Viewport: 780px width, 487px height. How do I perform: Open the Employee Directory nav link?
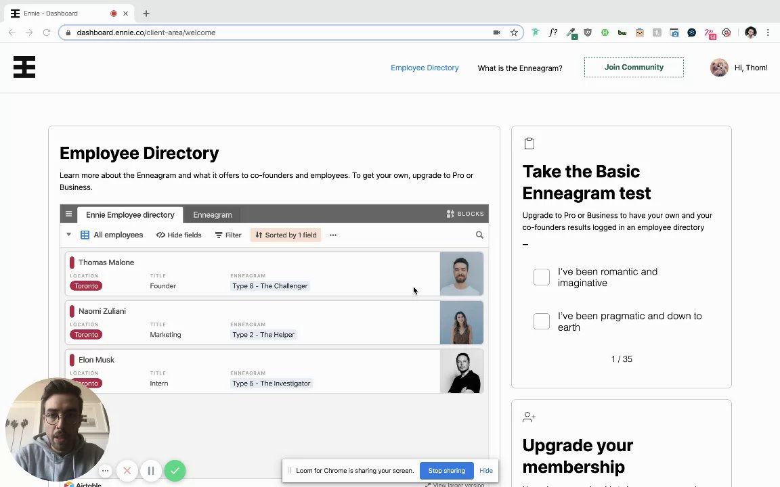(x=425, y=68)
